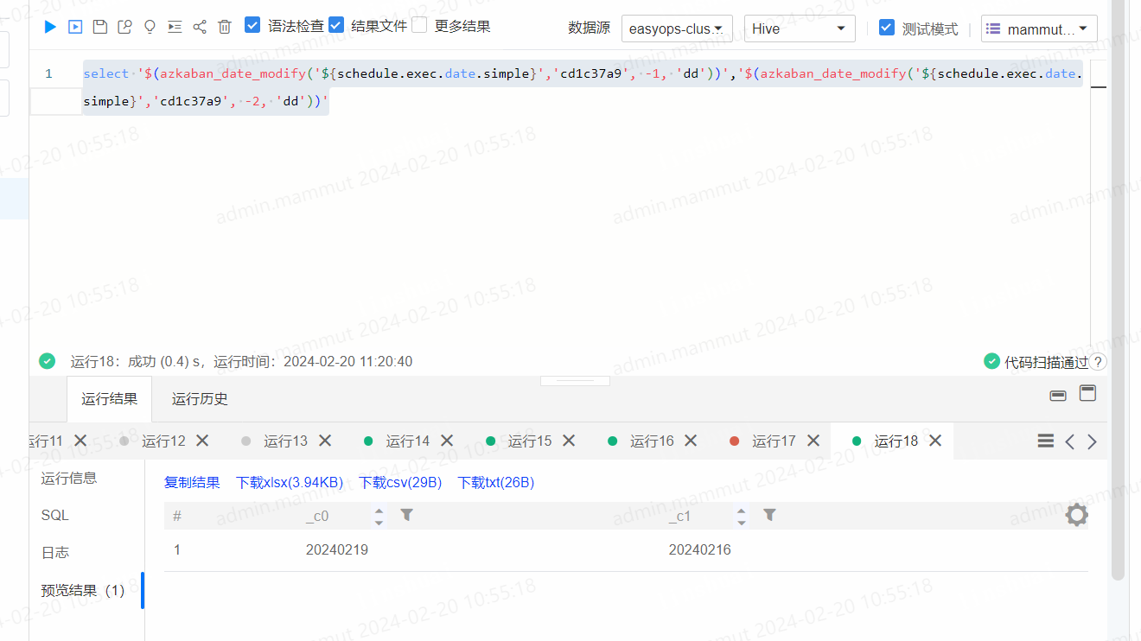Open the filter icon on column _c0
This screenshot has width=1141, height=641.
[x=406, y=514]
